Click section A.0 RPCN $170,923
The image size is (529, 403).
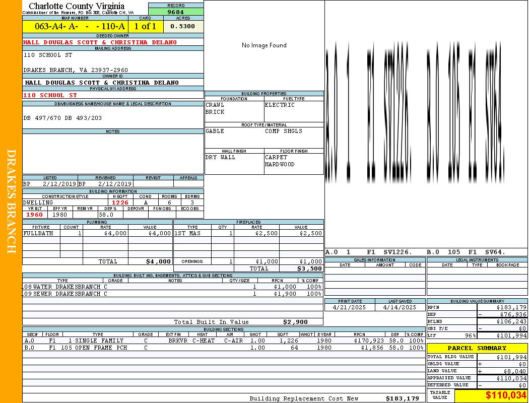click(x=368, y=341)
